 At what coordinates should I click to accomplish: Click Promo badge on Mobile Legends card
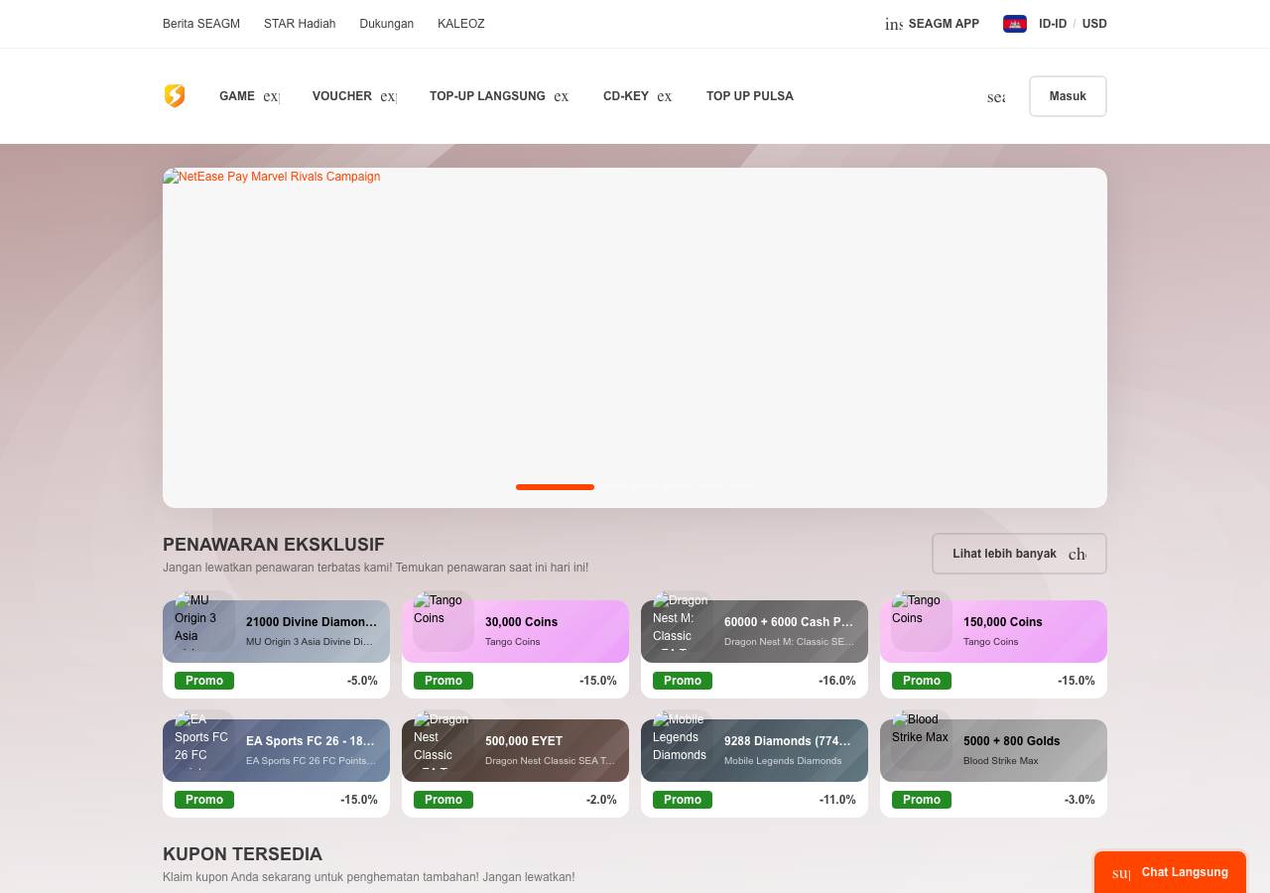point(683,800)
